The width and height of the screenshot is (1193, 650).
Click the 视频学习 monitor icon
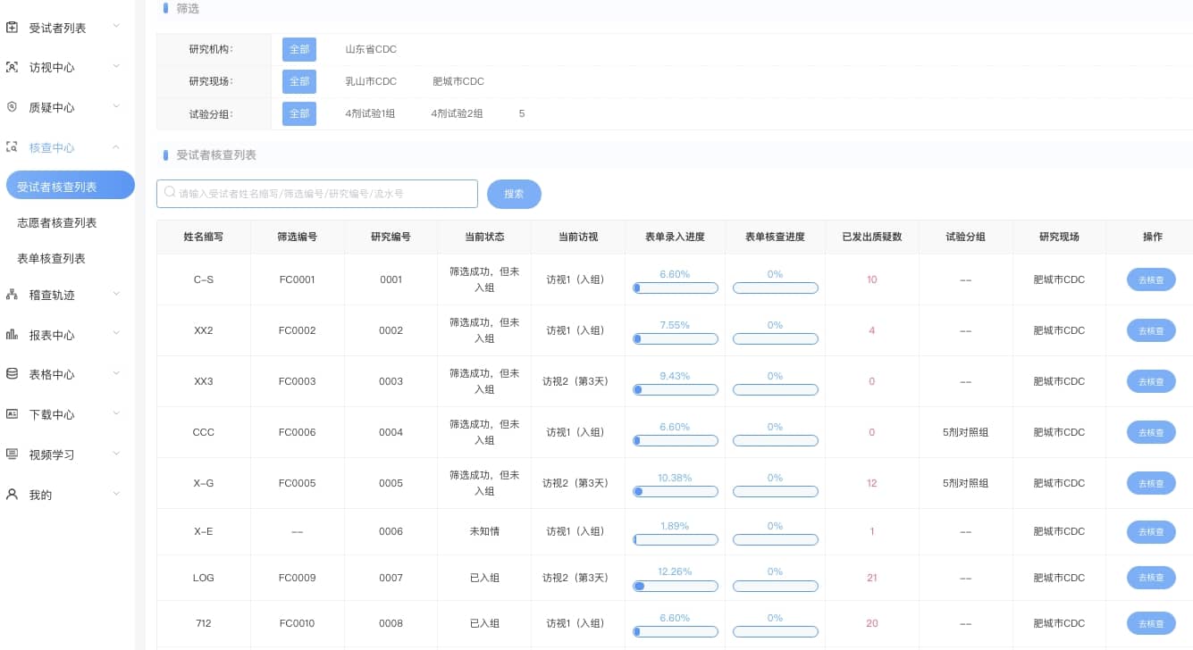[12, 454]
